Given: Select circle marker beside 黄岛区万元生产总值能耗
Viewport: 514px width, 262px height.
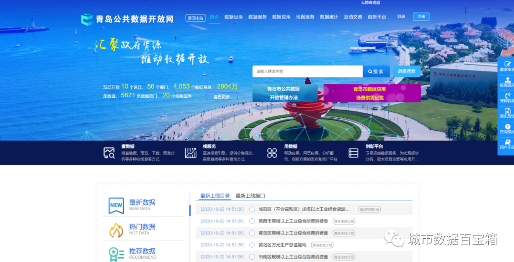Looking at the screenshot, I should (252, 245).
